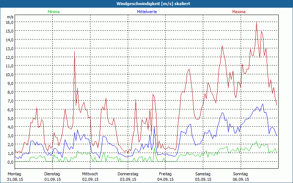This screenshot has width=293, height=183.
Task: Click the 4,0 y-axis value
Action: (x=10, y=127)
